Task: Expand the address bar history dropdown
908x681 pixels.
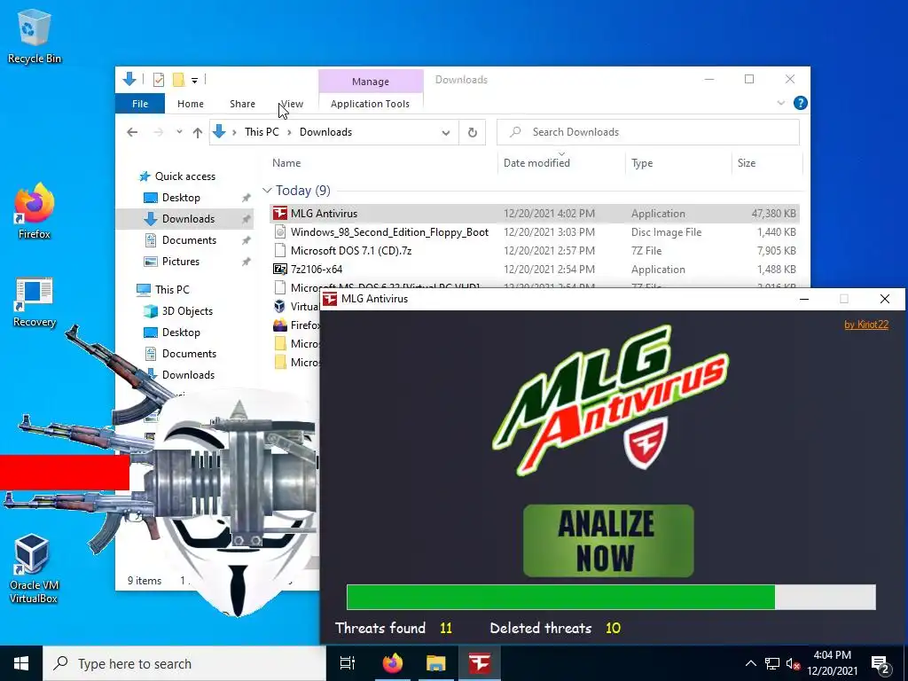Action: tap(446, 133)
